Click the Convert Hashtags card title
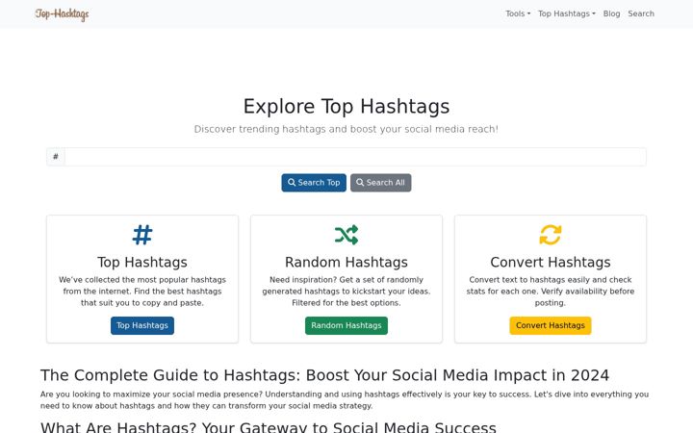Image resolution: width=693 pixels, height=433 pixels. [x=551, y=262]
